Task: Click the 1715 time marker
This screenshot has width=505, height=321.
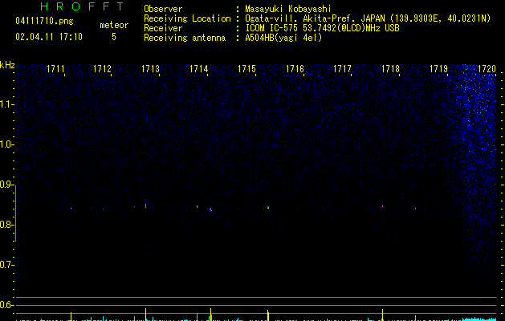Action: coord(246,69)
